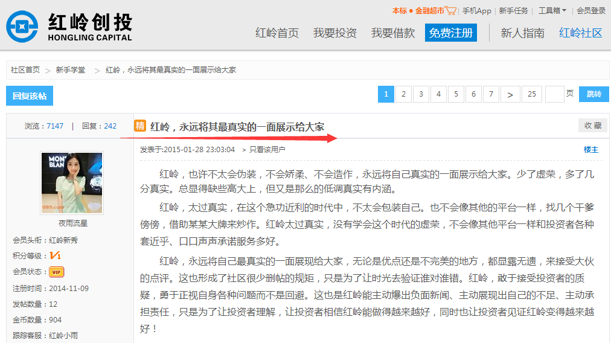Image resolution: width=611 pixels, height=343 pixels.
Task: Click the 楼主 label
Action: tap(591, 150)
